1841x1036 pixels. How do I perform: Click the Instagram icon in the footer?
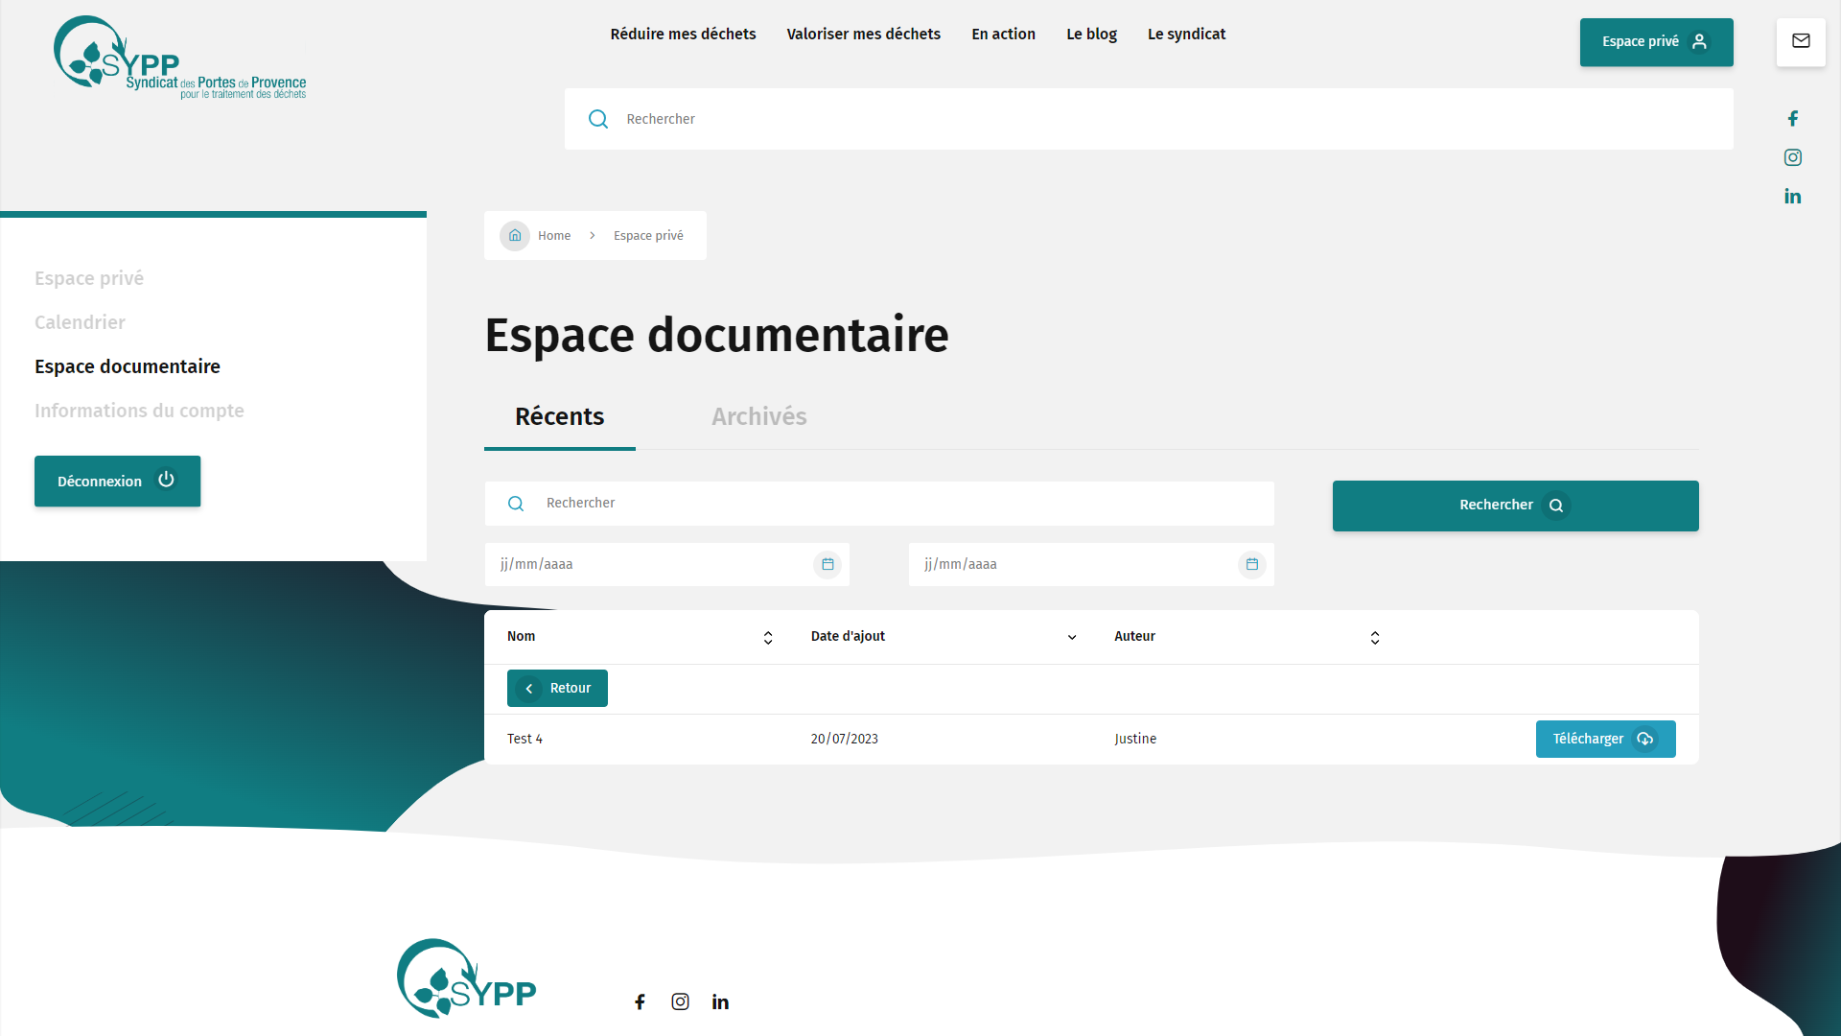coord(681,1001)
